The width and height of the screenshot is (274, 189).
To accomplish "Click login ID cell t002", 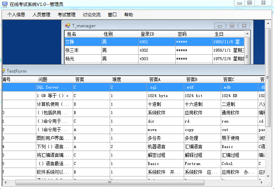I will pos(157,50).
